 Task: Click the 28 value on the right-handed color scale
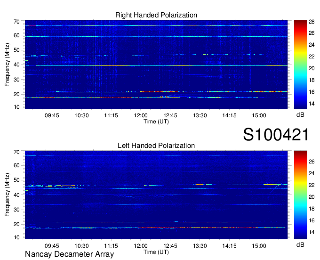(312, 22)
